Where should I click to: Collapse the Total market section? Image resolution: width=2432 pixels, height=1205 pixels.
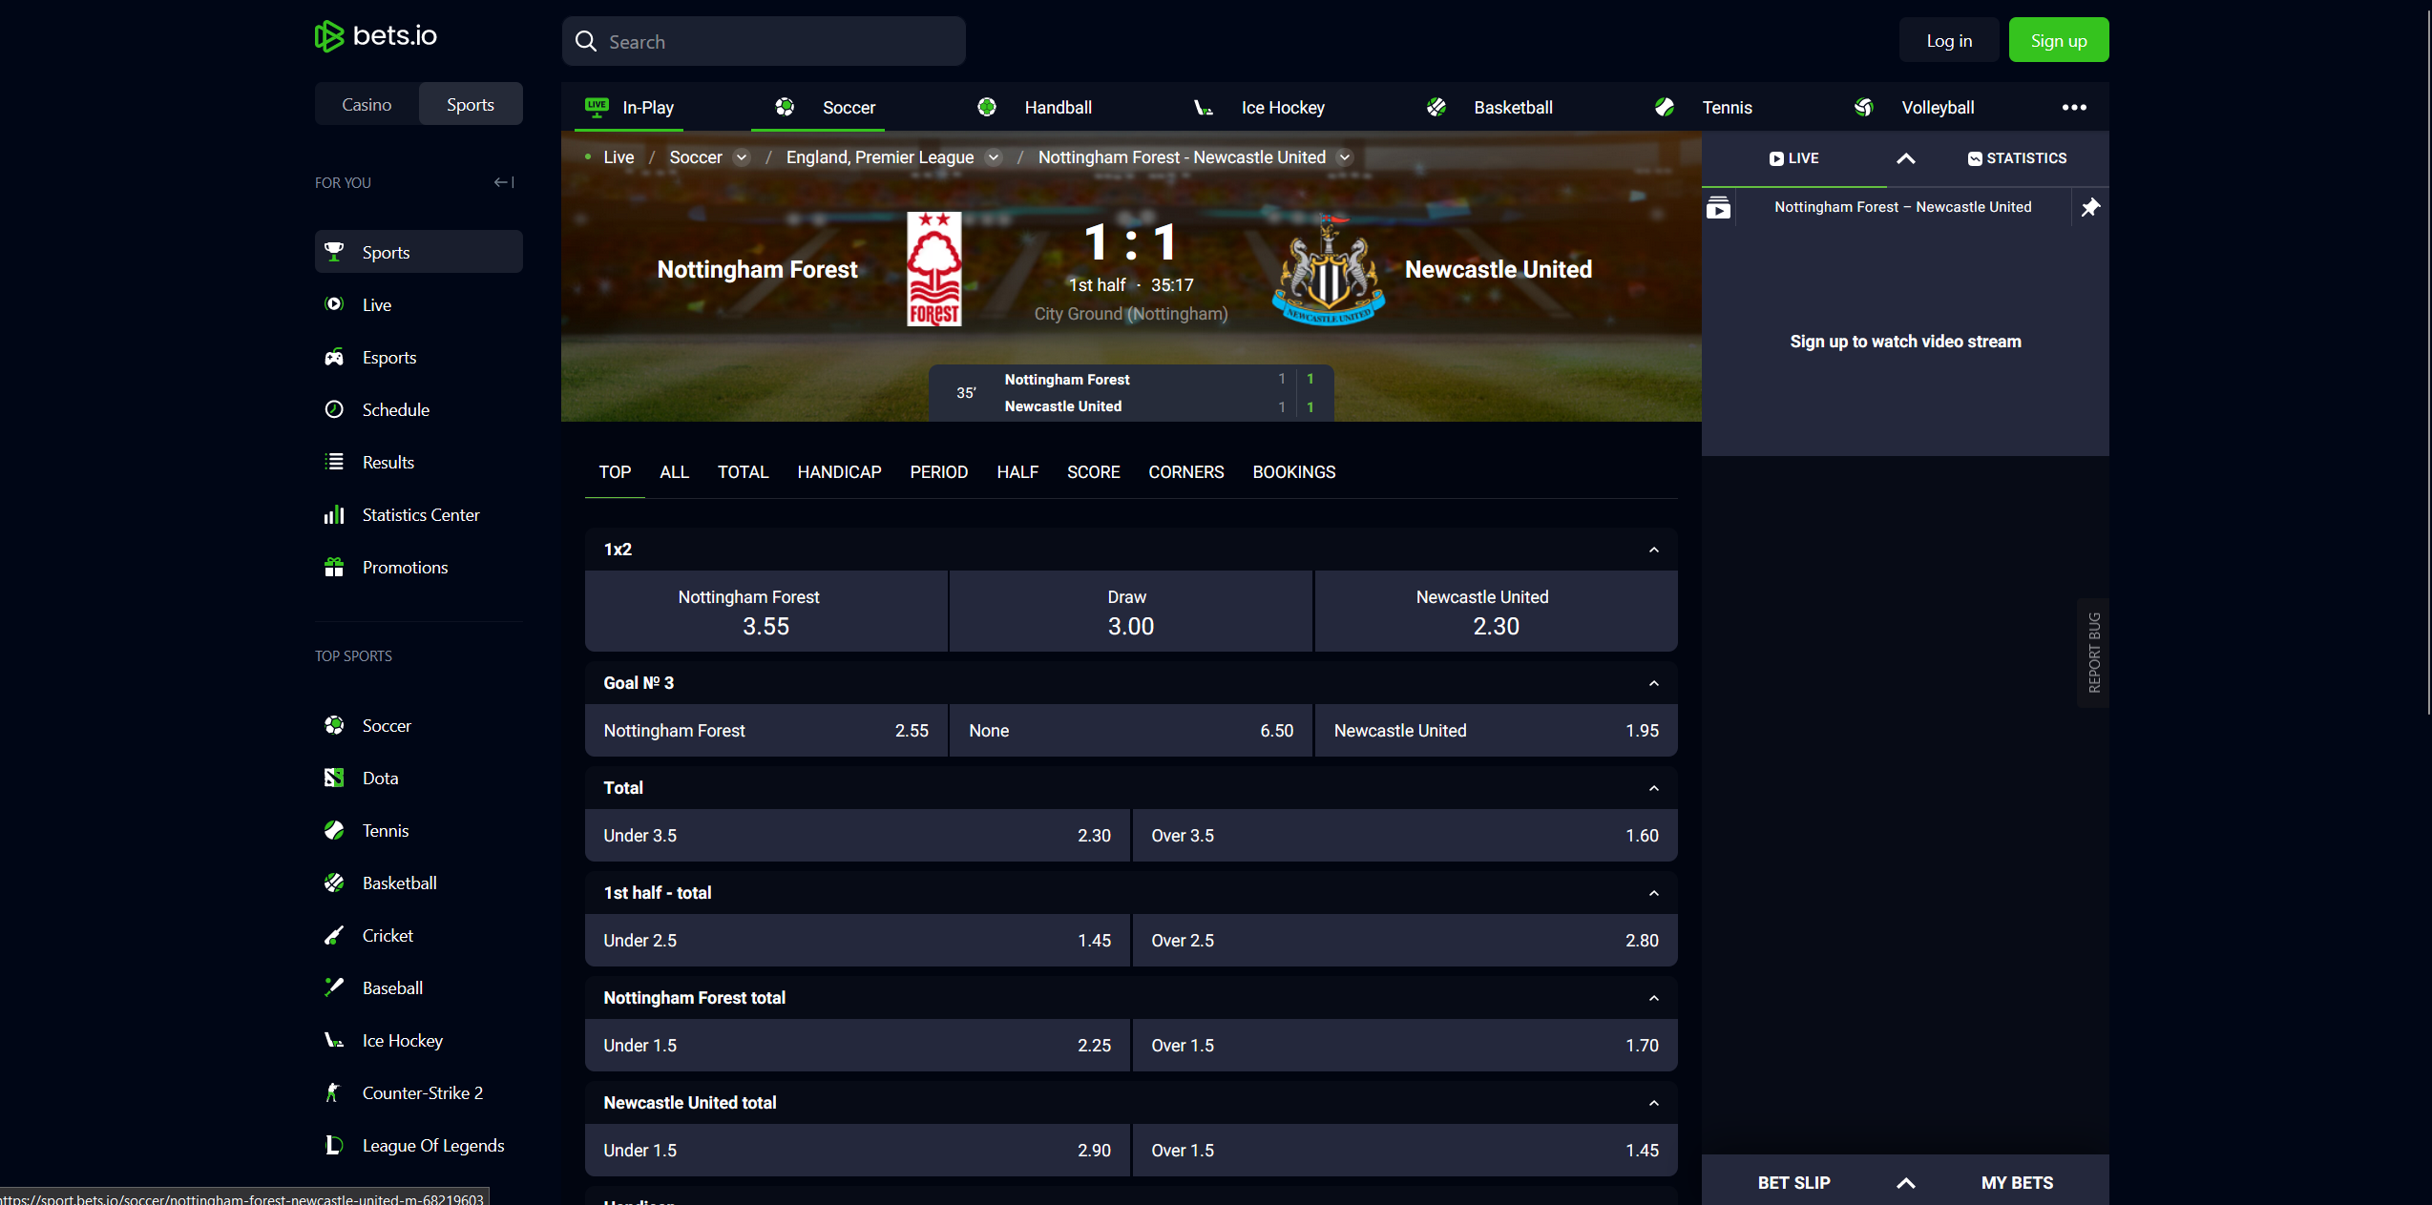coord(1654,788)
